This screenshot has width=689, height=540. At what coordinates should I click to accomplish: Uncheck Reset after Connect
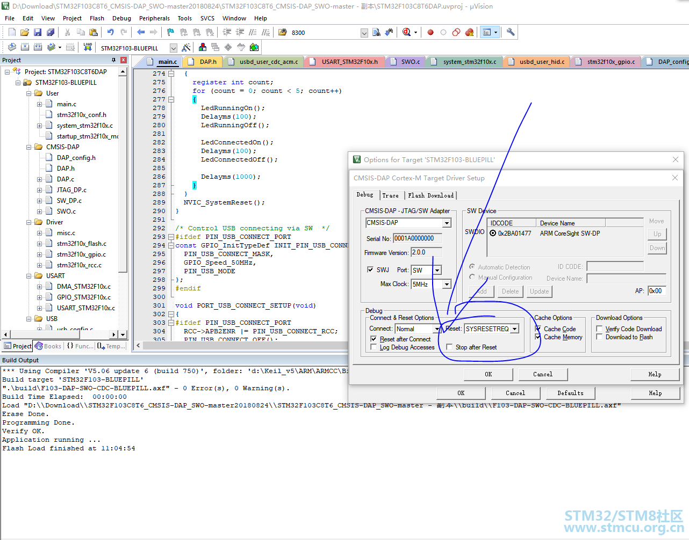(374, 339)
